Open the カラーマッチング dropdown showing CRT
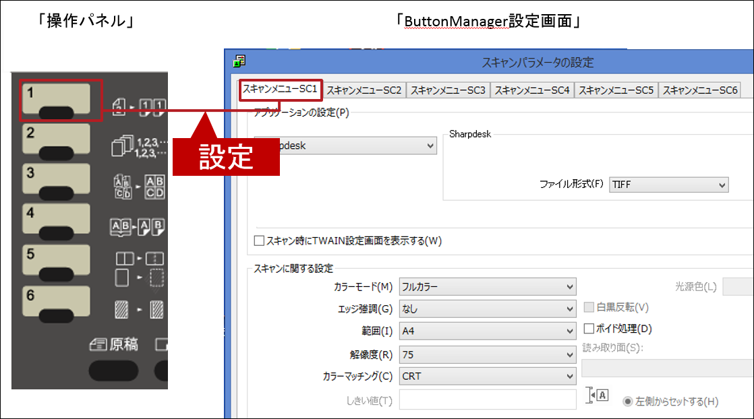The width and height of the screenshot is (754, 419). point(488,376)
